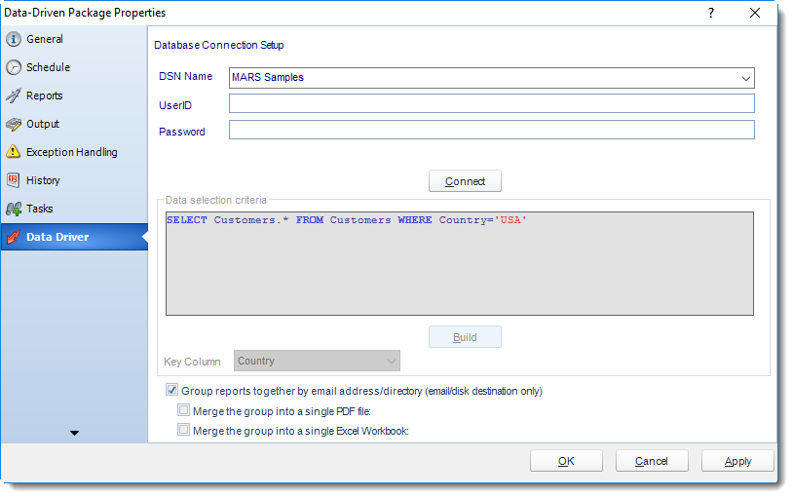Image resolution: width=793 pixels, height=498 pixels.
Task: Switch to the Schedule tab
Action: pos(74,67)
